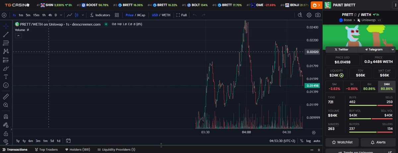Viewport: 398px width, 153px height.
Task: Switch chart display to MCap
Action: [141, 15]
